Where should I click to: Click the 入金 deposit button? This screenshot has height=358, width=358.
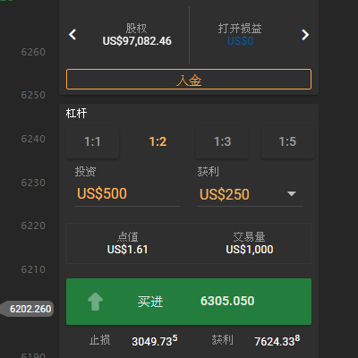(x=189, y=80)
